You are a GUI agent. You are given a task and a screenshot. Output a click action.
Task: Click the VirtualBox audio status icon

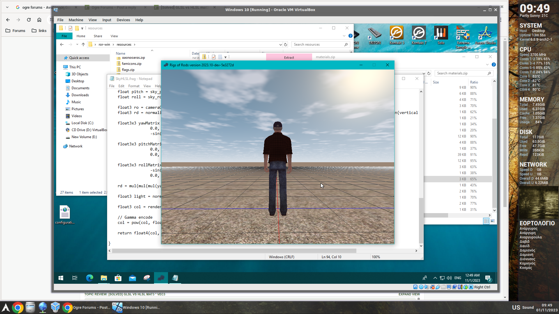(427, 287)
